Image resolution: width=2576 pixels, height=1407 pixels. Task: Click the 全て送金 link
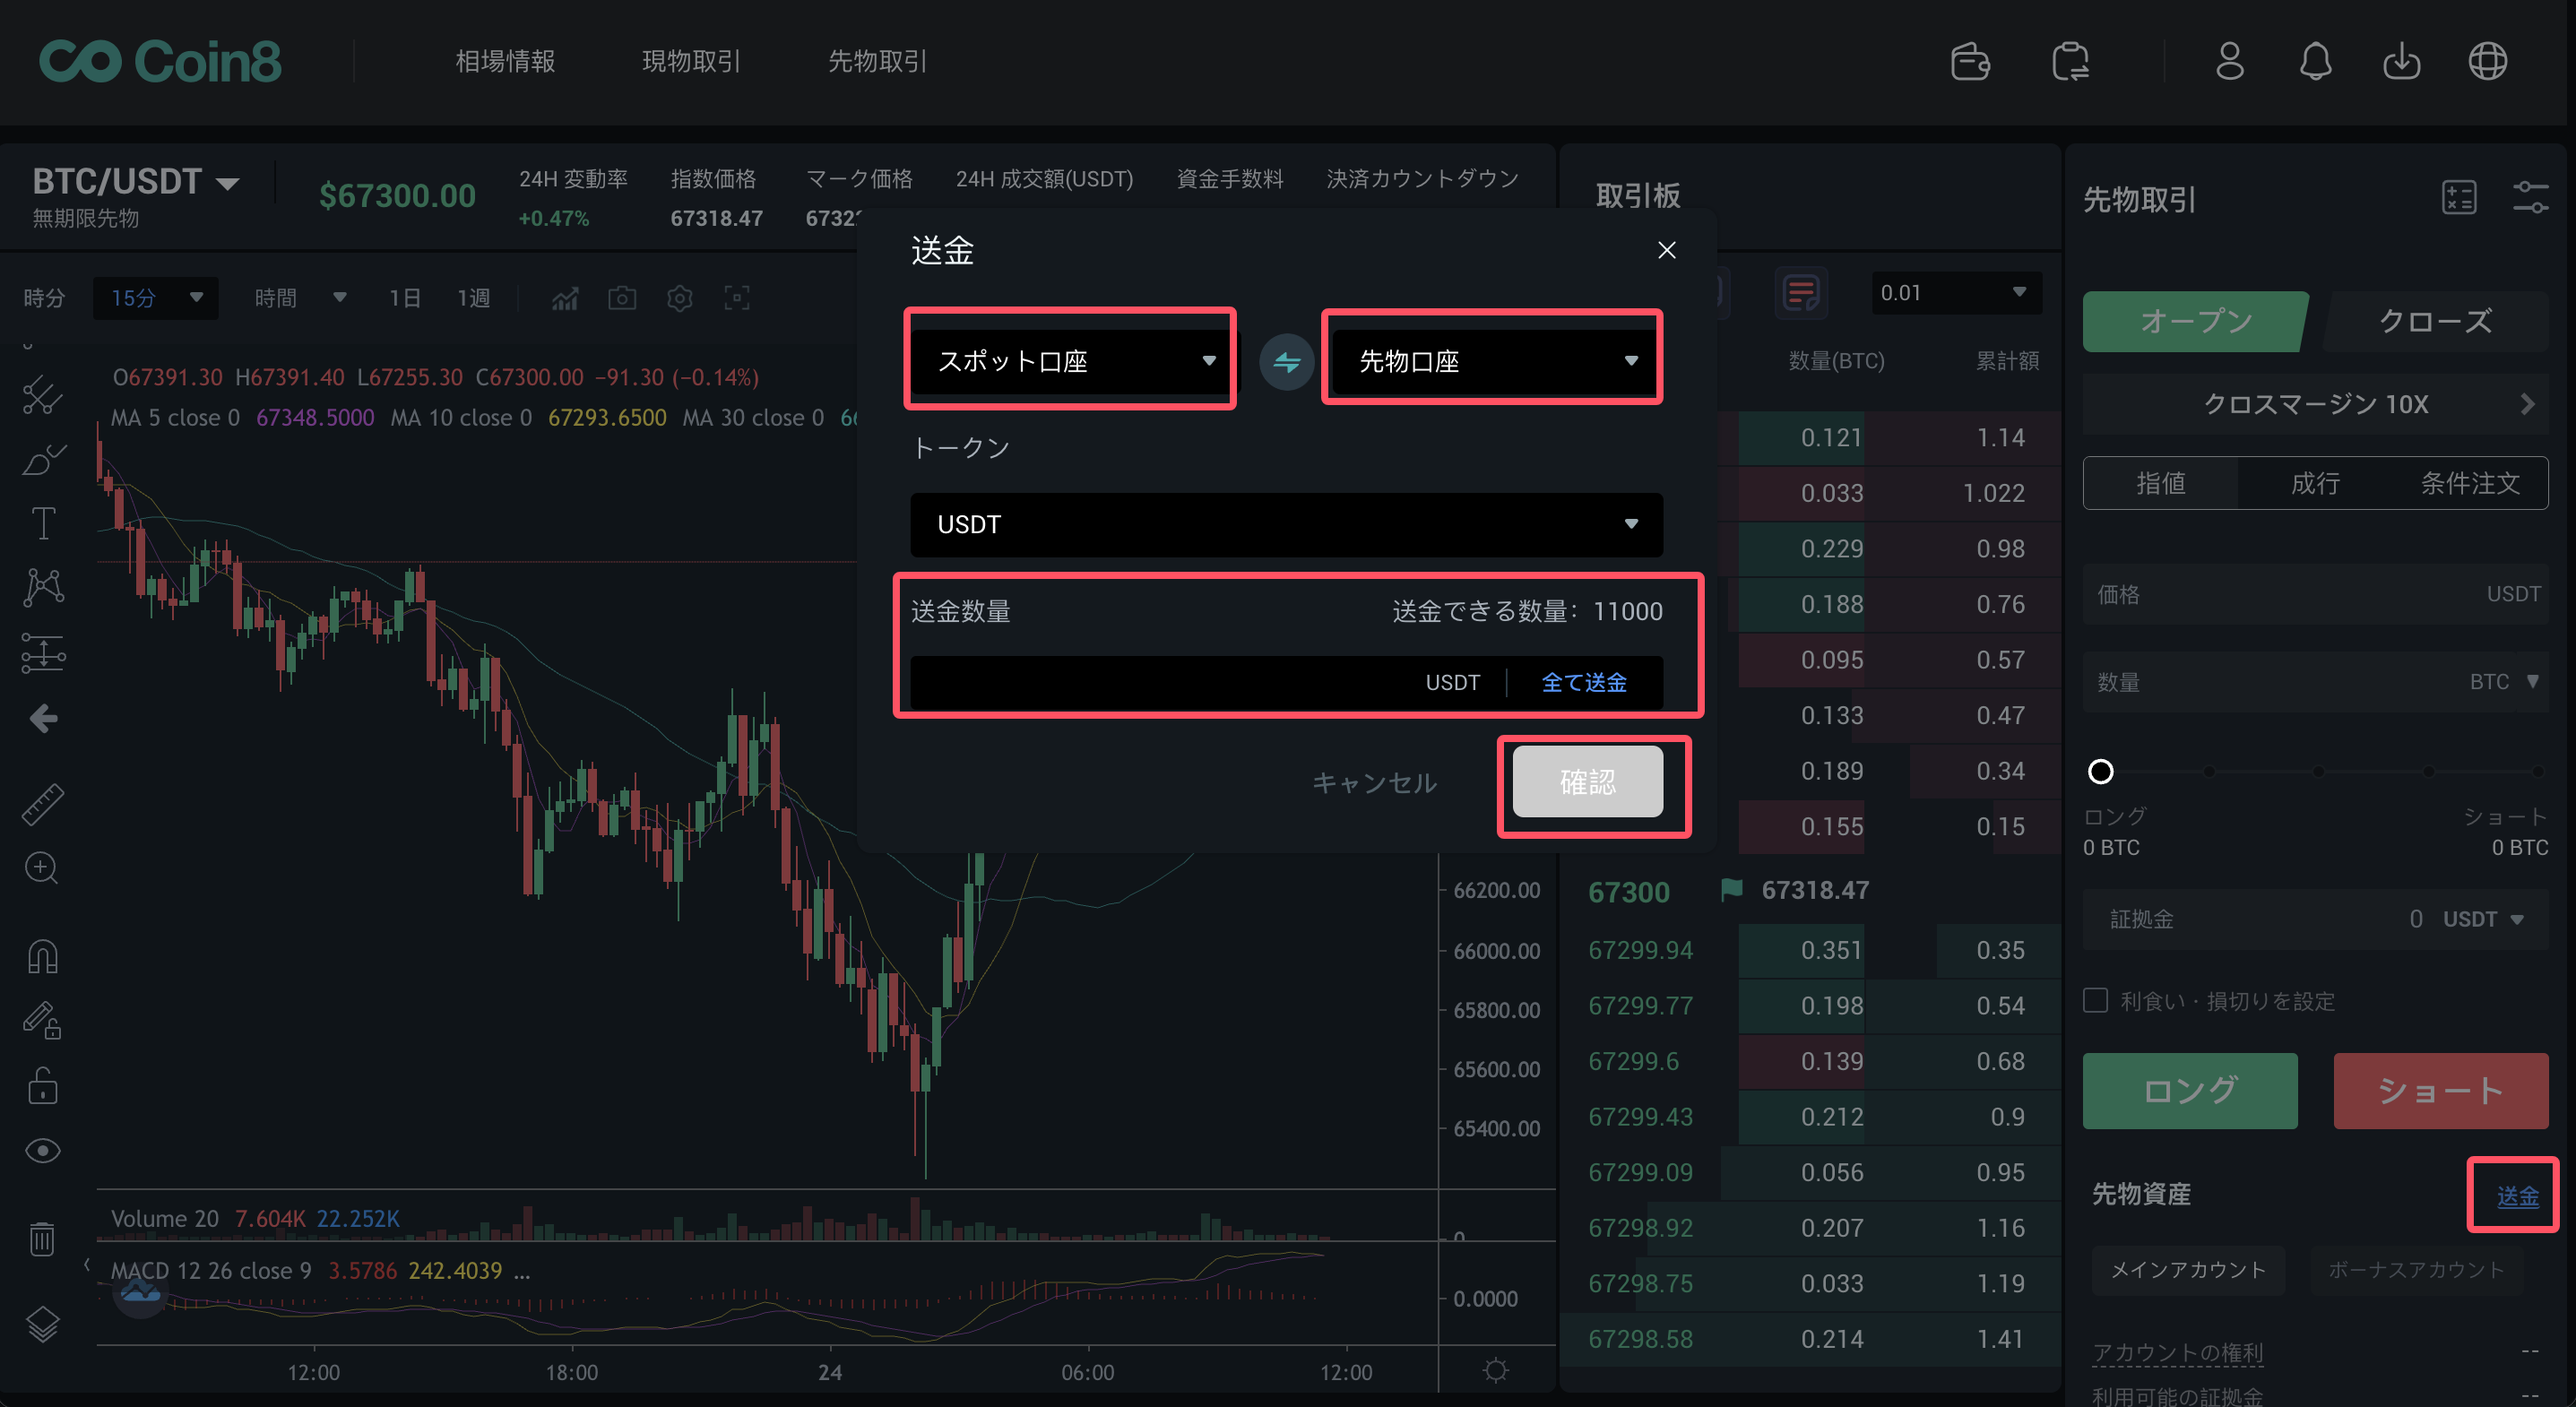pyautogui.click(x=1584, y=683)
